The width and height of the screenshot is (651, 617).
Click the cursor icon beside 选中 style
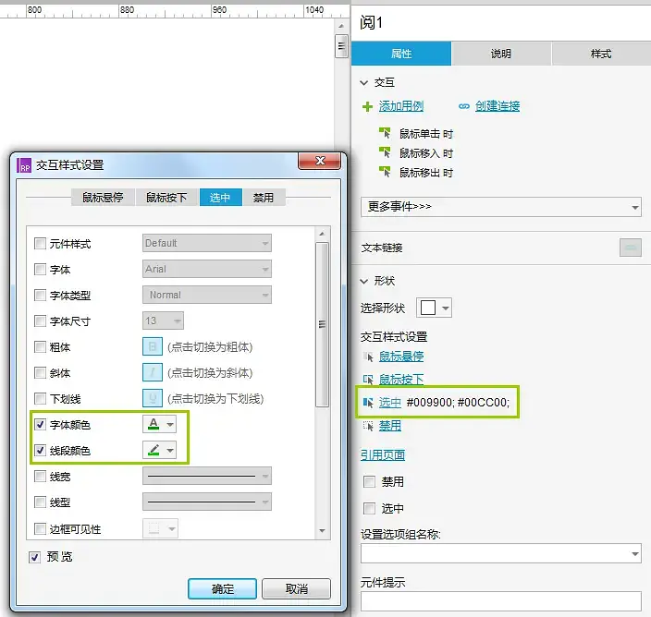368,402
